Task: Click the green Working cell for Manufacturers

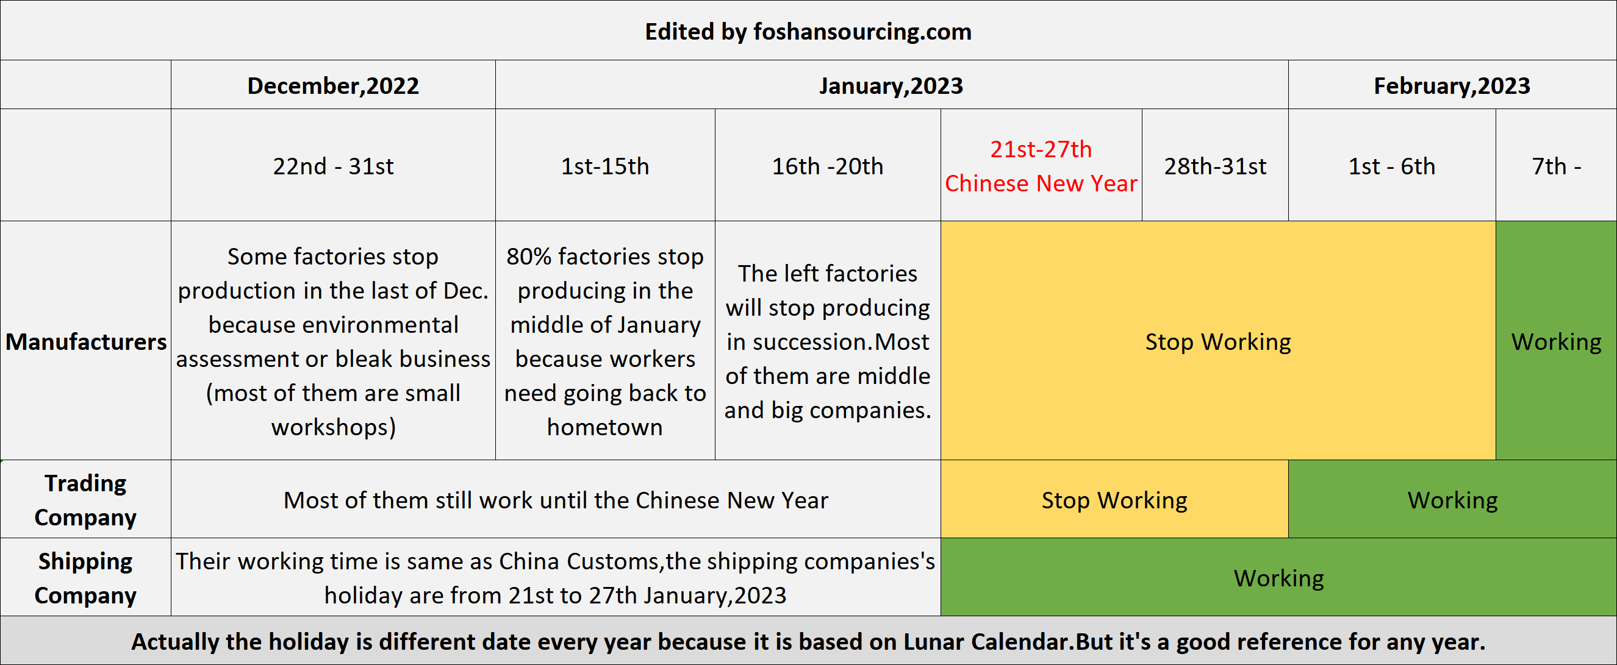Action: [1556, 341]
